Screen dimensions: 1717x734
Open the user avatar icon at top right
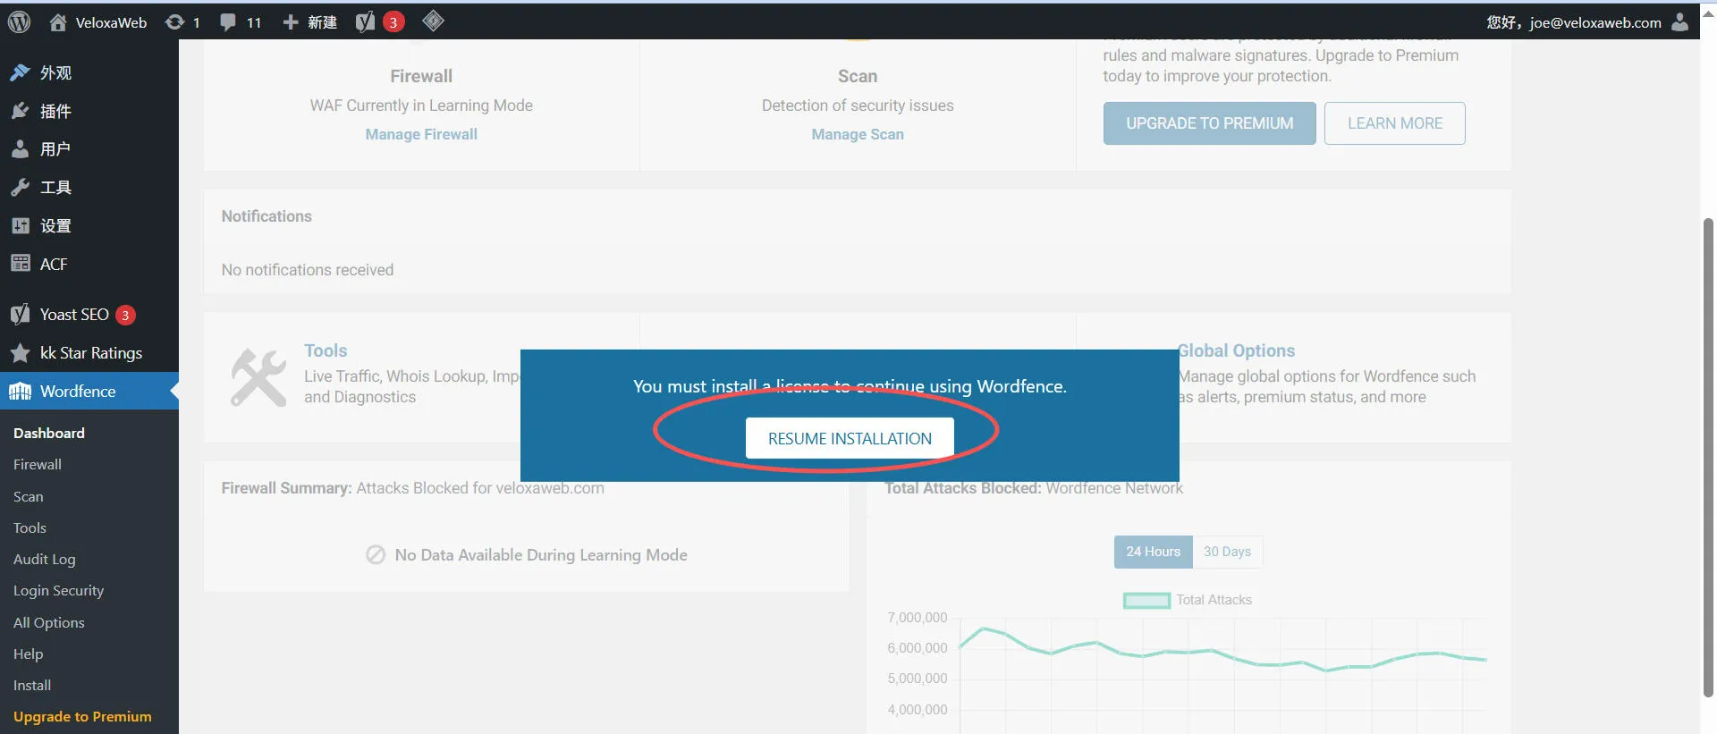tap(1679, 22)
